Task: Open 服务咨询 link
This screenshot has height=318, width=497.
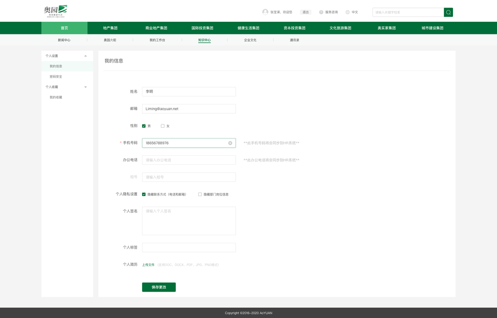Action: 331,12
